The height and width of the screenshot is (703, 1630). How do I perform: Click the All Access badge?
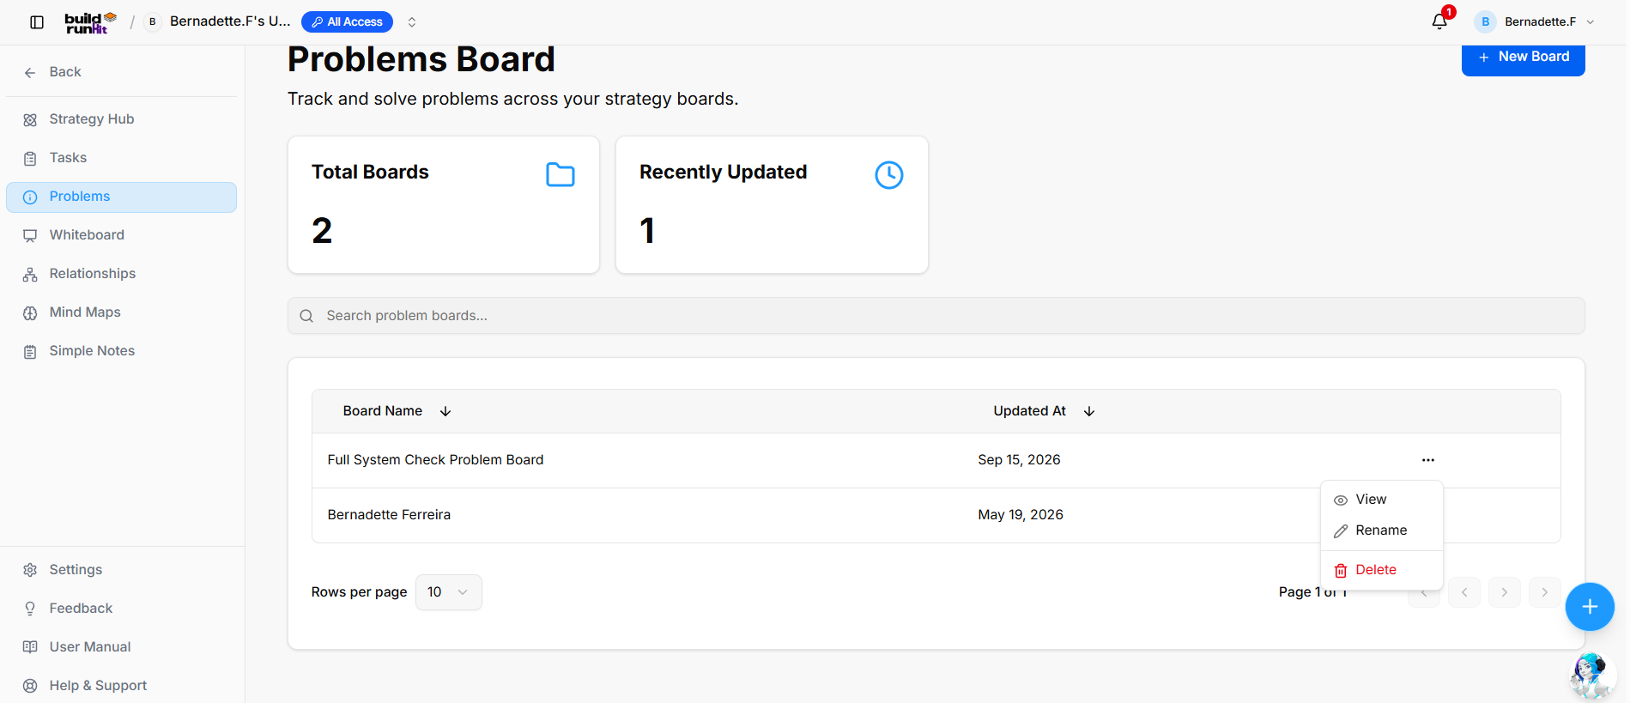tap(347, 22)
